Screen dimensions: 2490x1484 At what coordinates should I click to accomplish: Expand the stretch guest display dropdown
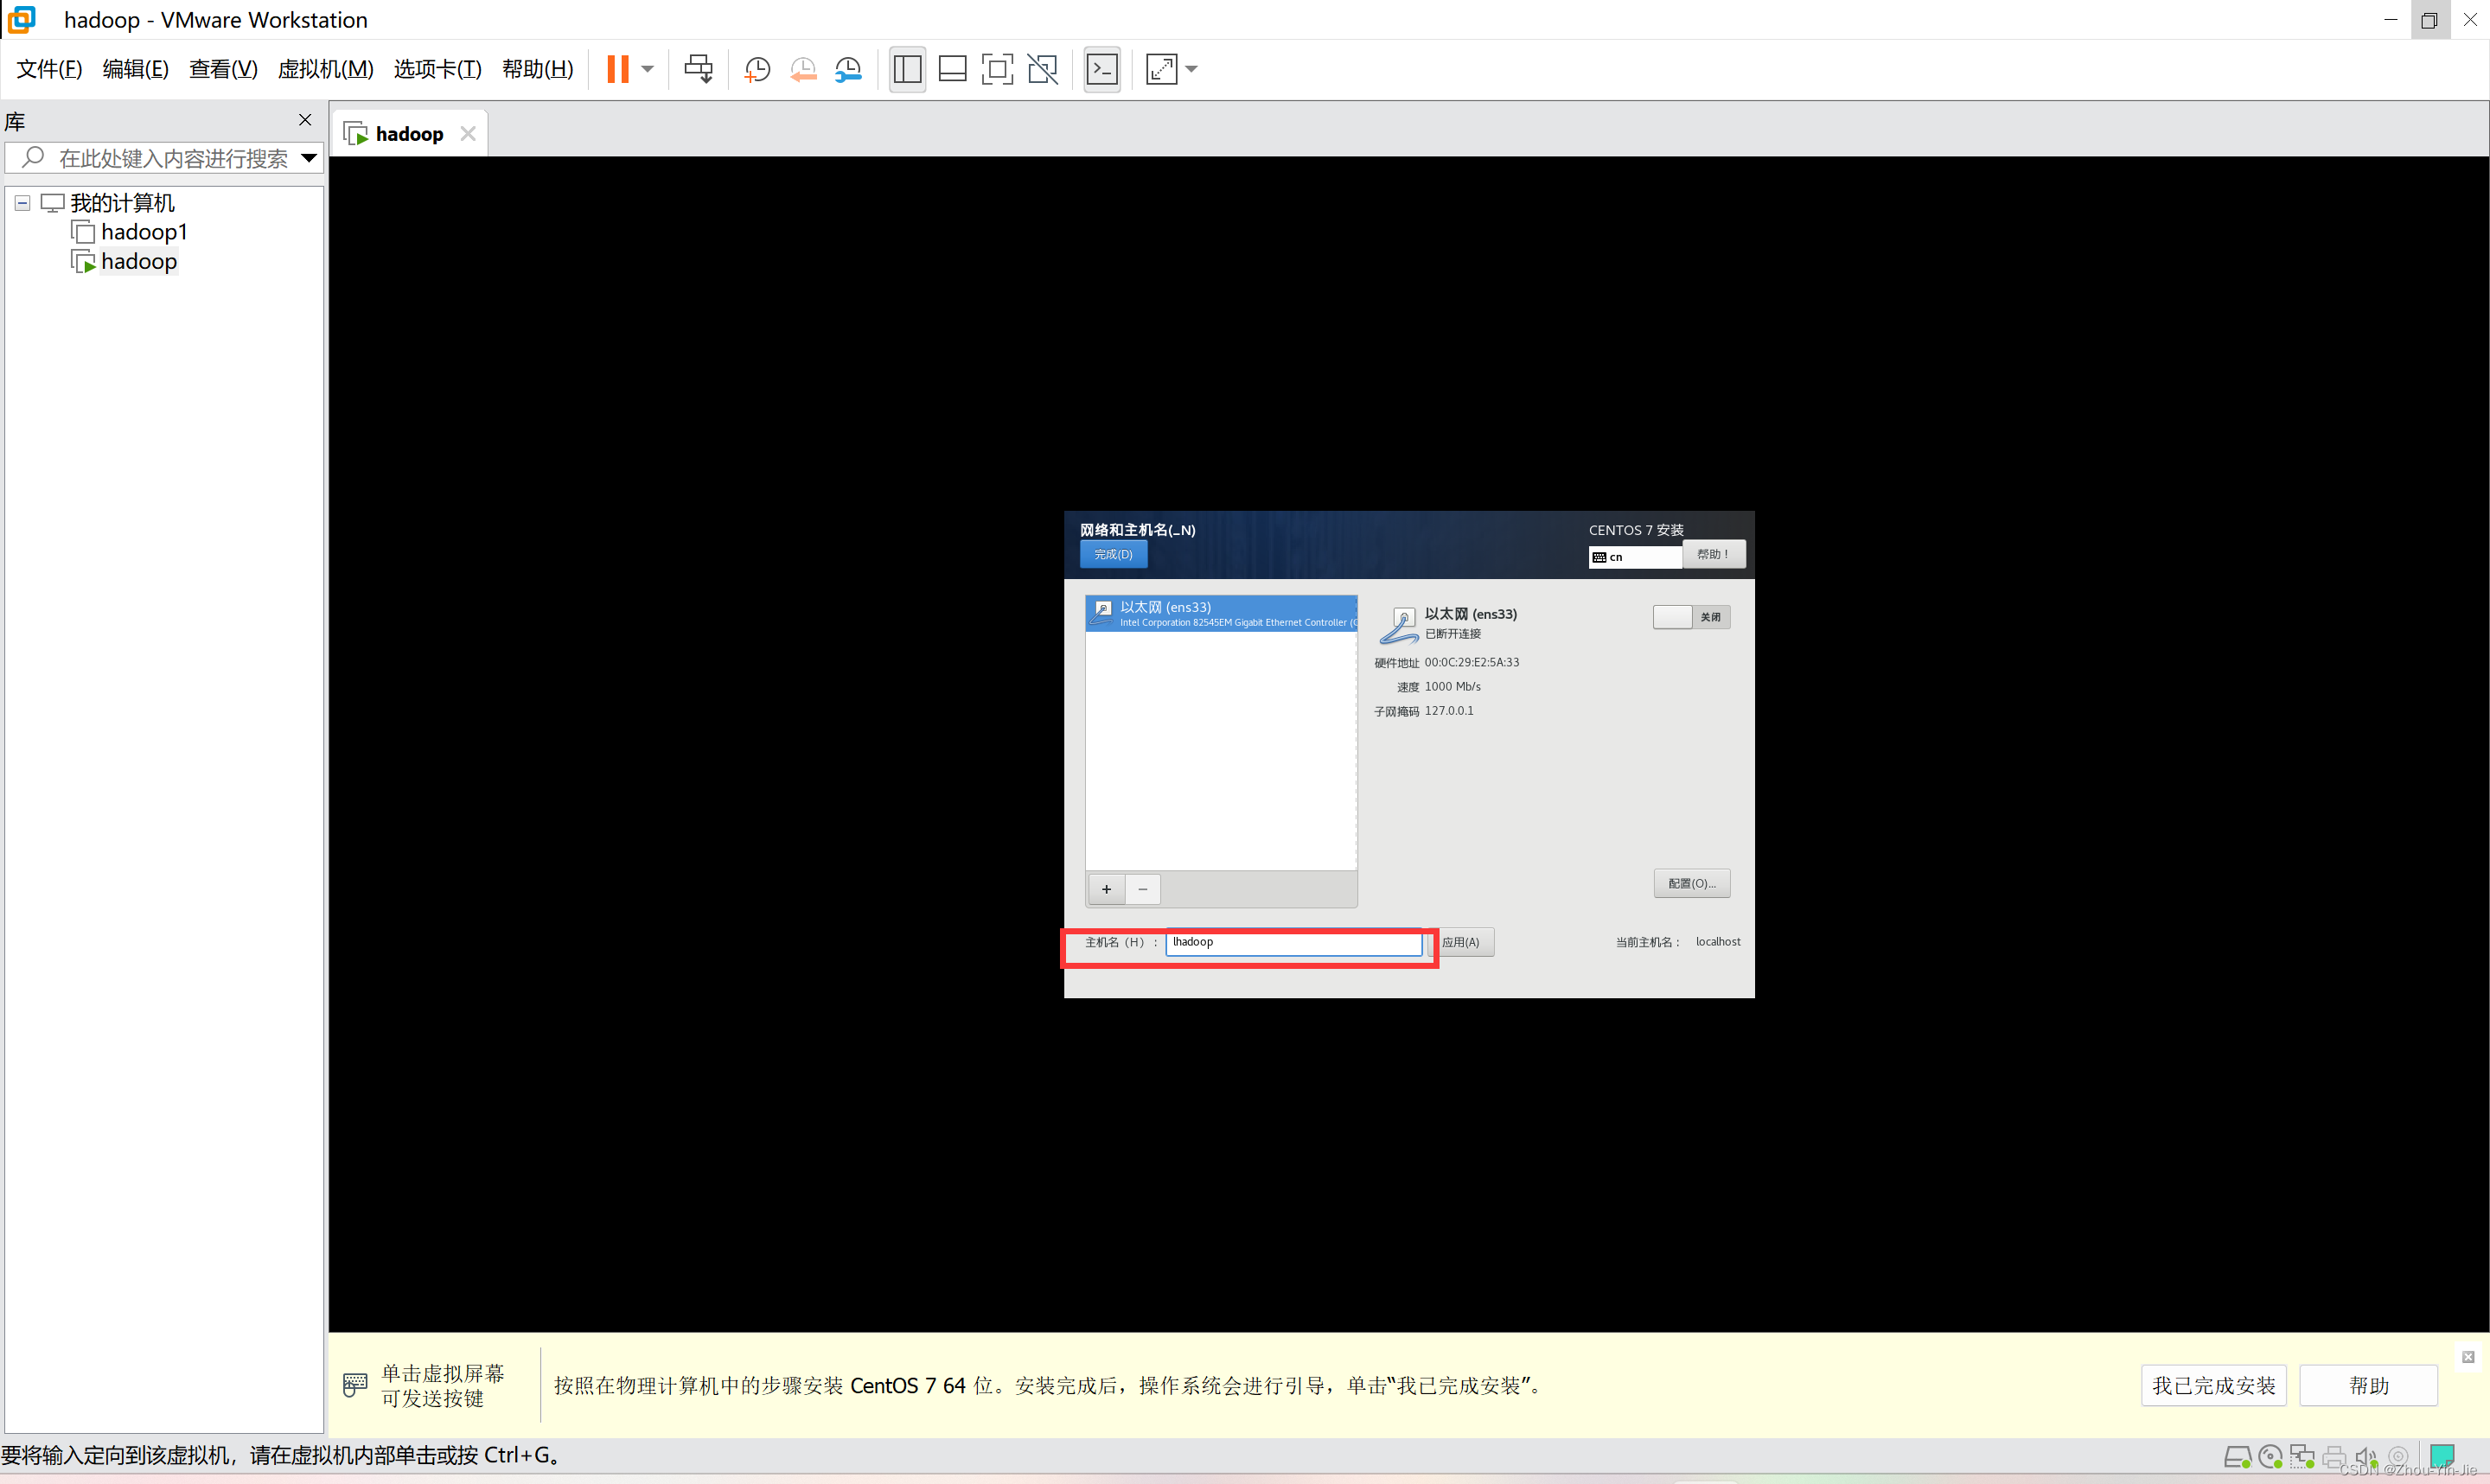coord(1192,69)
